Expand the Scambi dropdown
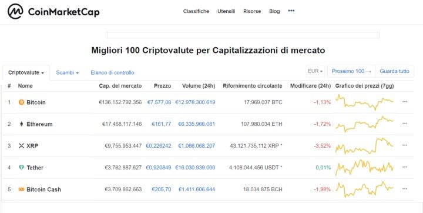Image resolution: width=423 pixels, height=213 pixels. (67, 73)
